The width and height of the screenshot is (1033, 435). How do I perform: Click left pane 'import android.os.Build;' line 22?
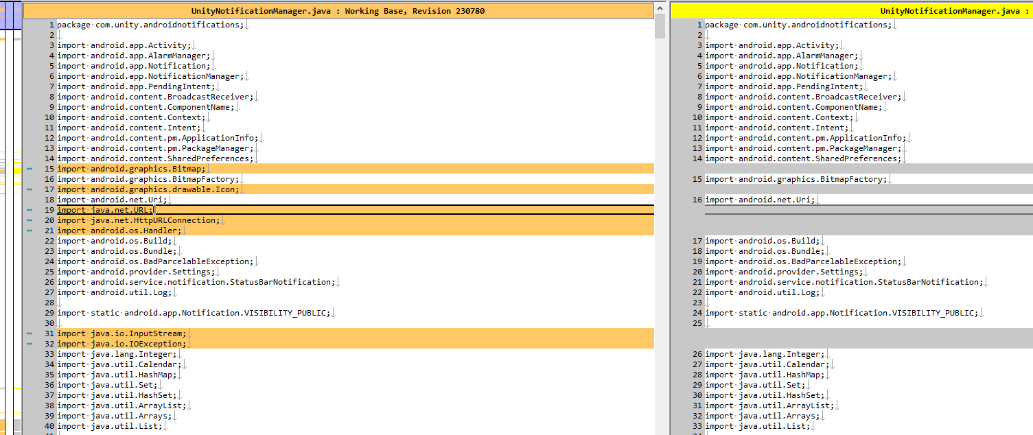[x=115, y=241]
